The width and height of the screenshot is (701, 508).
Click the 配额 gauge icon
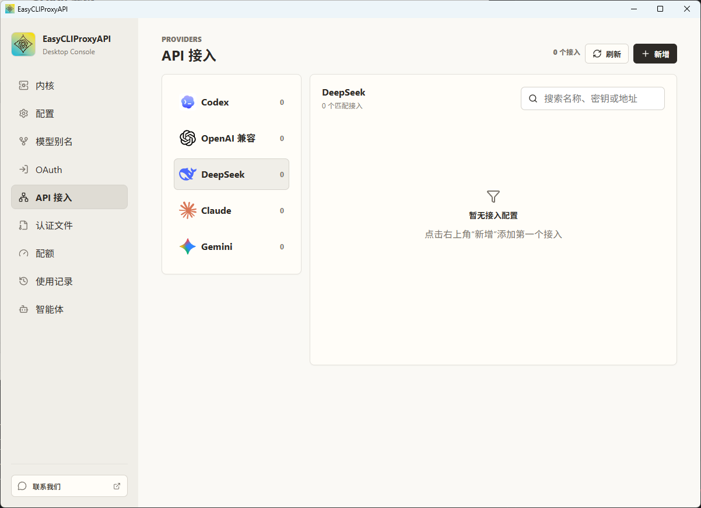point(23,253)
